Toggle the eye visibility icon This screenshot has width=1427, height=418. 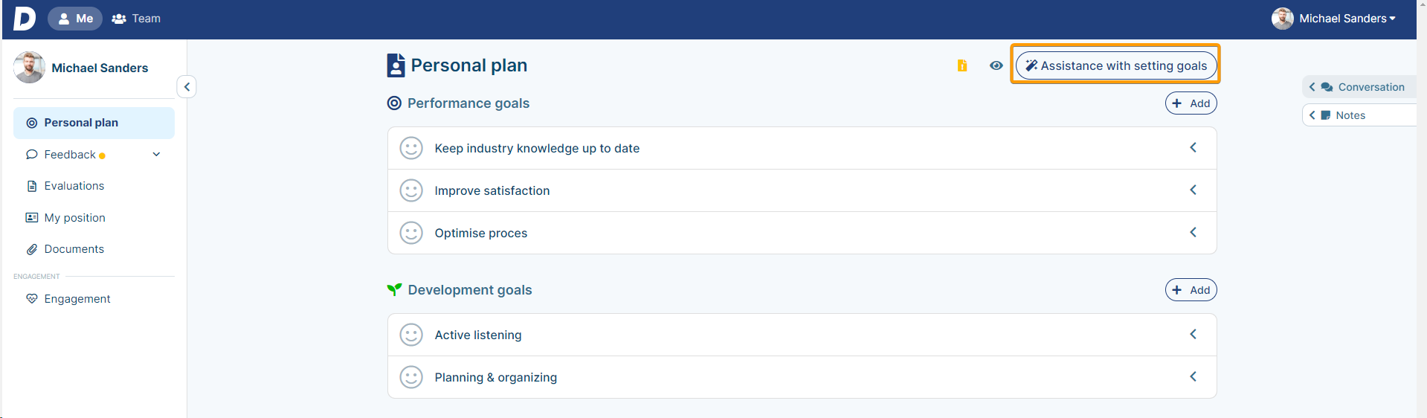pos(996,65)
